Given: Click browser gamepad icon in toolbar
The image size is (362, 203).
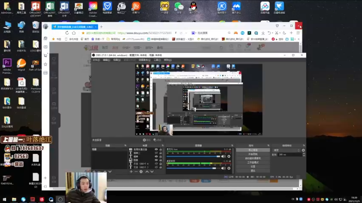Looking at the screenshot, I should coord(236,33).
